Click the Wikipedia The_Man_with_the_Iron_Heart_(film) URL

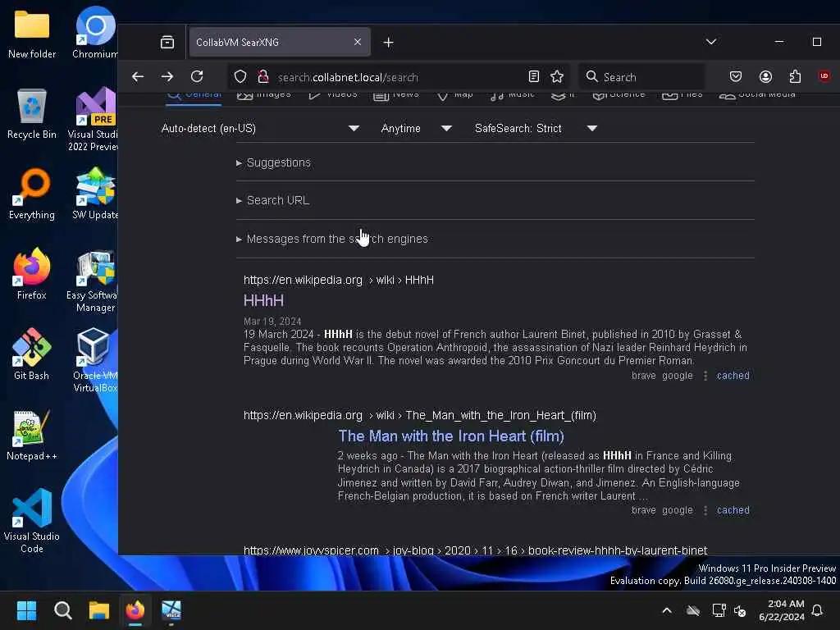pos(419,415)
